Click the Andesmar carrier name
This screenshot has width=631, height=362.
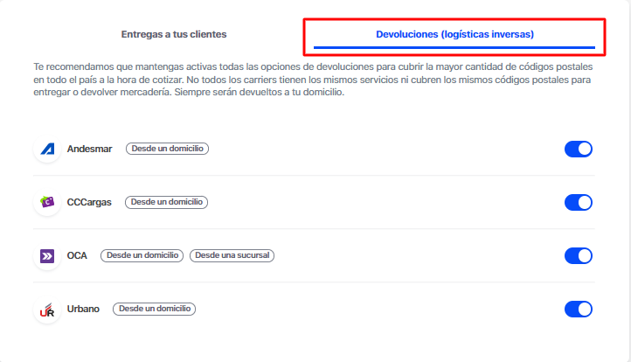tap(89, 149)
